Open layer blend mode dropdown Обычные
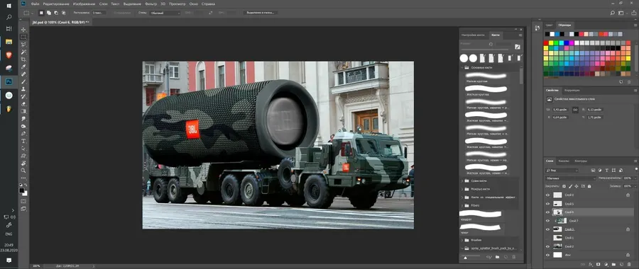Screen dimensions: 639x269 571,178
